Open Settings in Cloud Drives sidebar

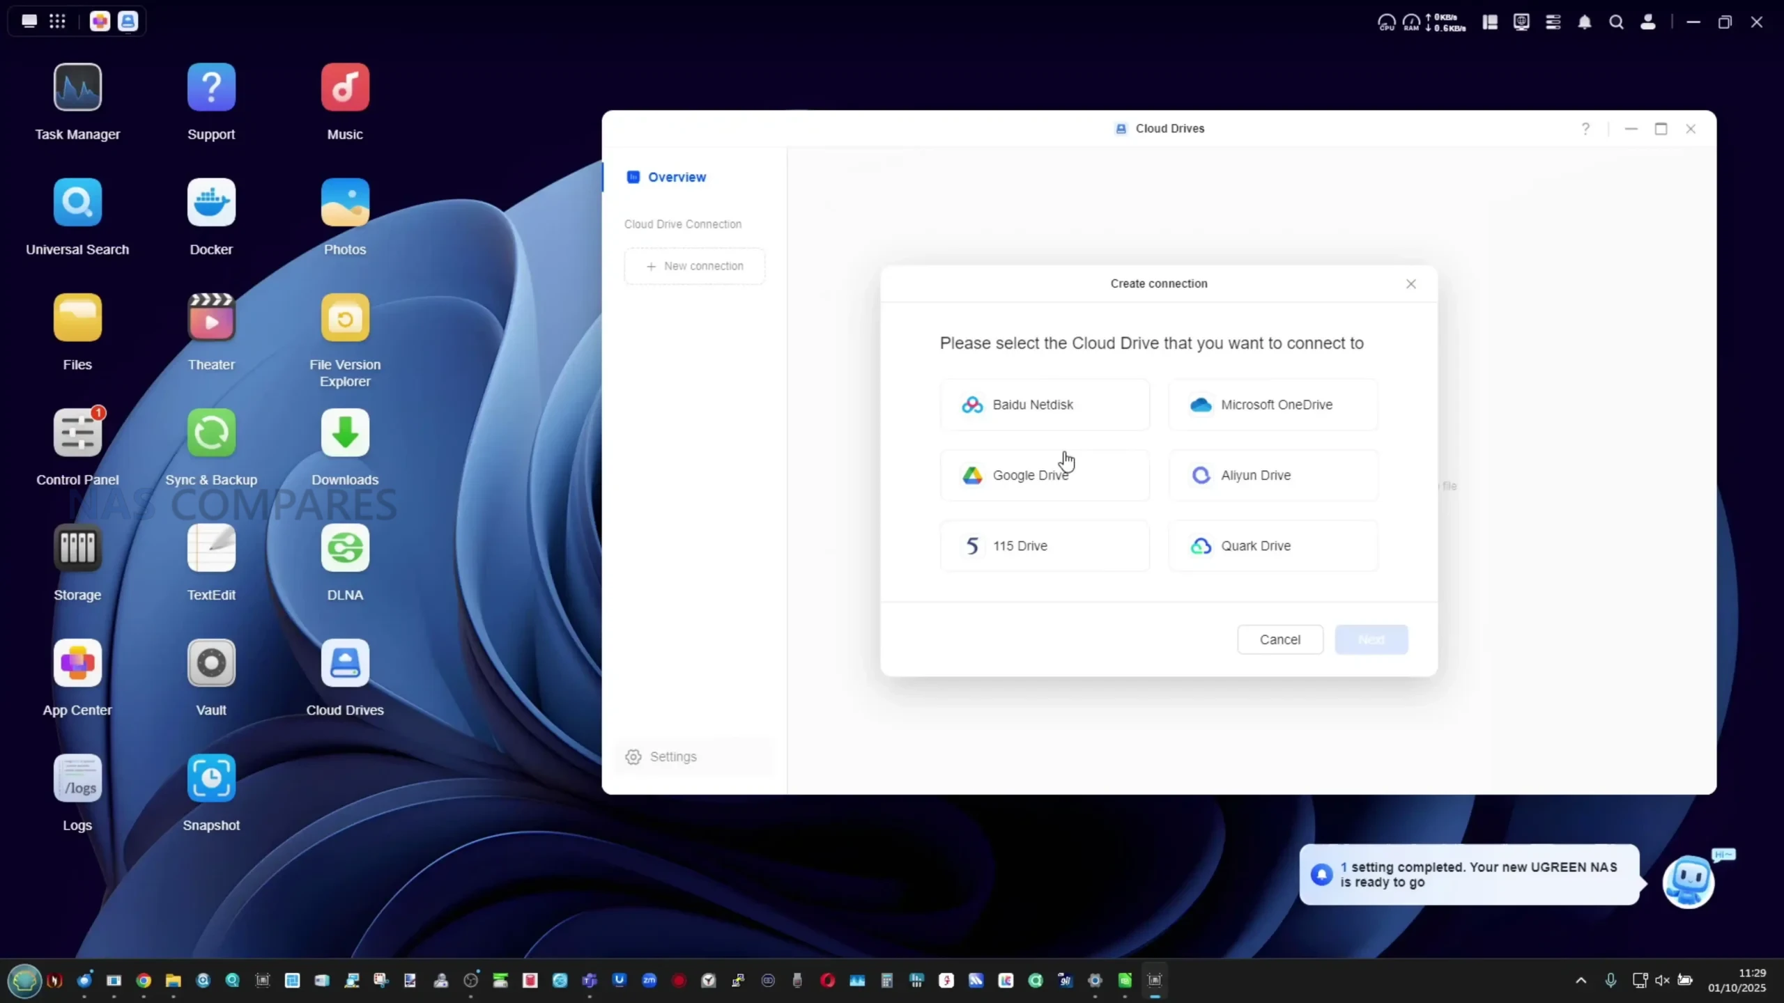point(672,757)
